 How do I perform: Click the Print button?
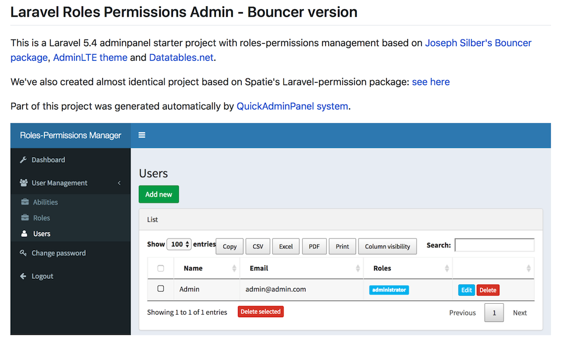(342, 247)
